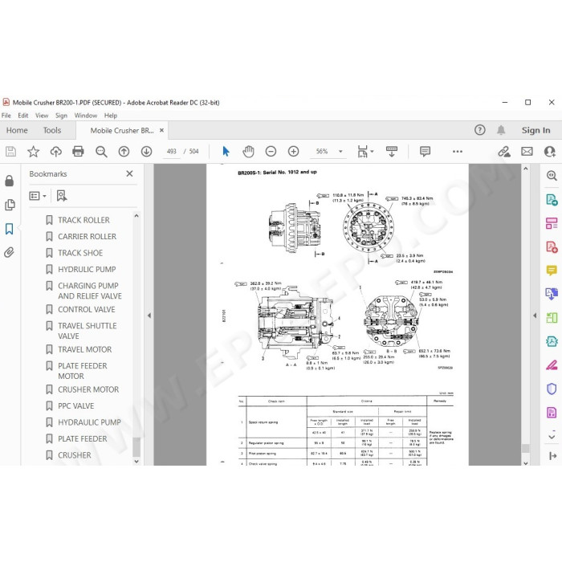Viewport: 562px width, 562px height.
Task: Upload file to Document Cloud
Action: pos(56,152)
